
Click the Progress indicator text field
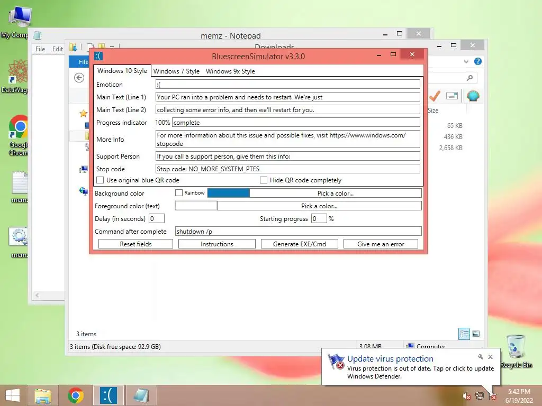click(296, 122)
